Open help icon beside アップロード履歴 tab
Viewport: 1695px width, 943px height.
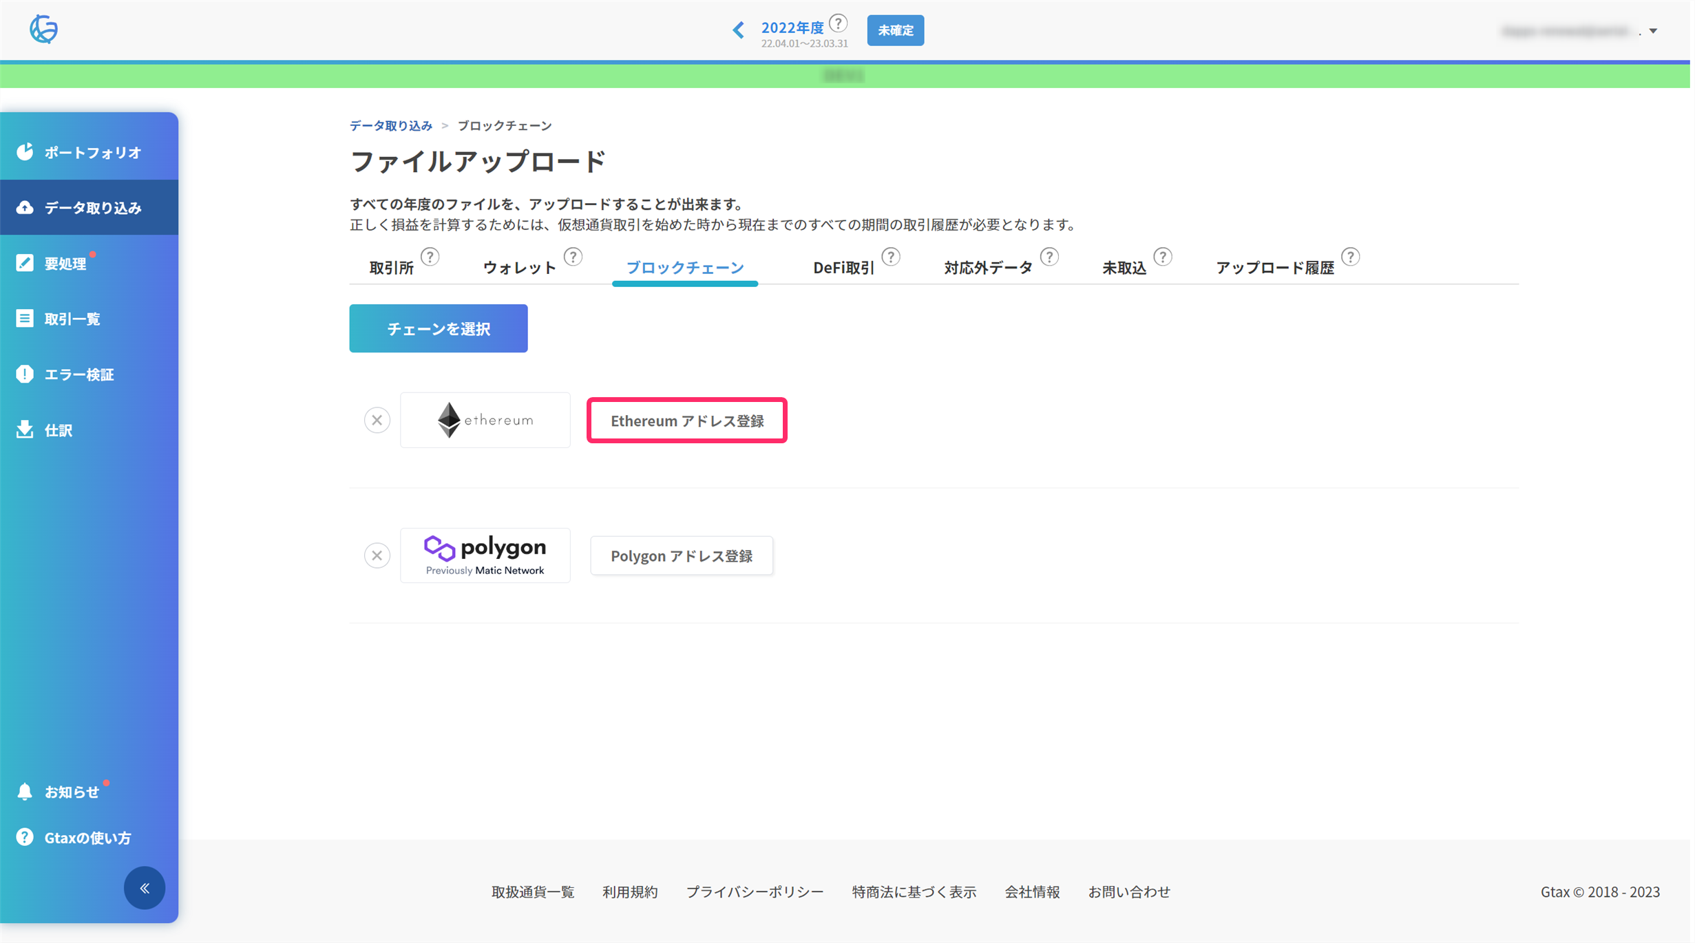1351,257
